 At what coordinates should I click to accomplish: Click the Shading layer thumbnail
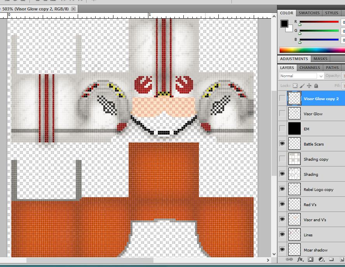[x=294, y=174]
